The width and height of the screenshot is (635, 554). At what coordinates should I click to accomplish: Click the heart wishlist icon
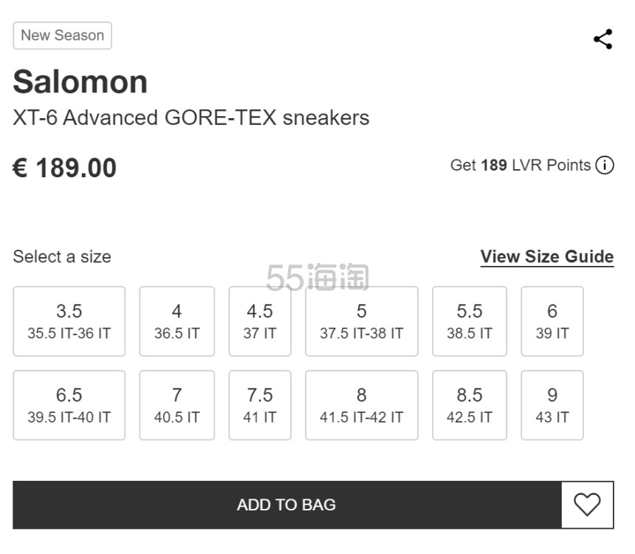588,505
